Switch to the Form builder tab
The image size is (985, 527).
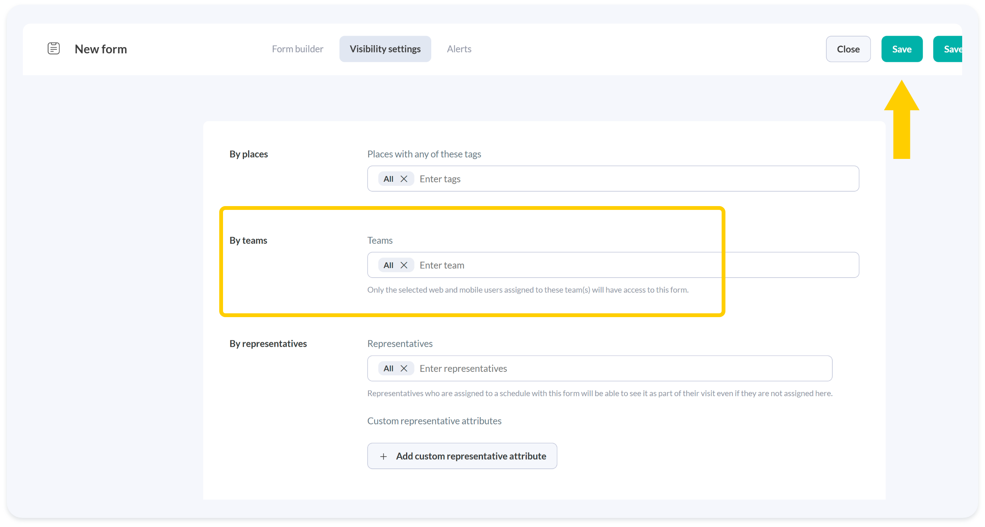tap(298, 49)
